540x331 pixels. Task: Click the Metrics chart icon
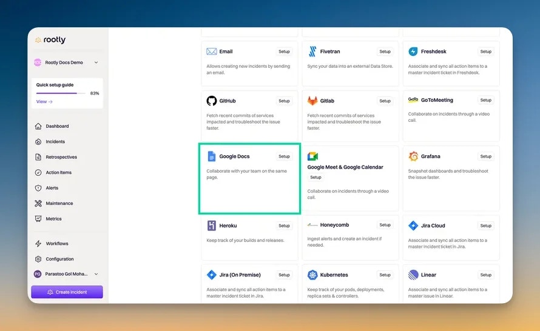[38, 219]
